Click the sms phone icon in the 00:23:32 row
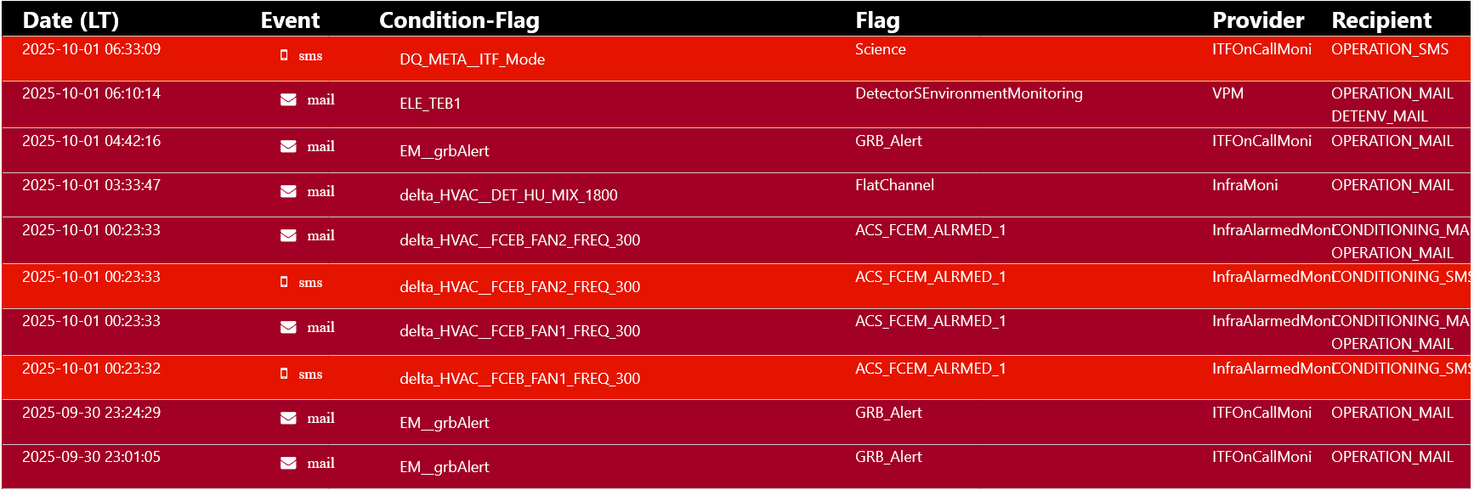Image resolution: width=1474 pixels, height=490 pixels. pos(284,374)
